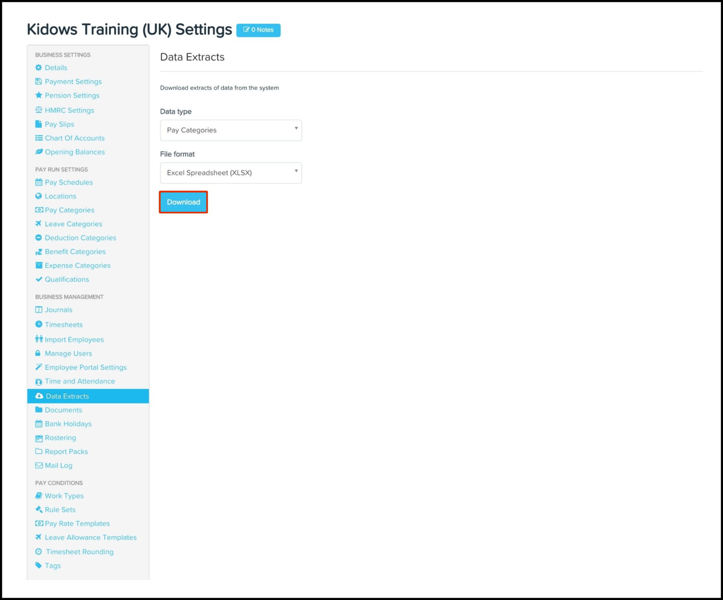Open the Data type dropdown
The width and height of the screenshot is (723, 600).
pyautogui.click(x=231, y=130)
